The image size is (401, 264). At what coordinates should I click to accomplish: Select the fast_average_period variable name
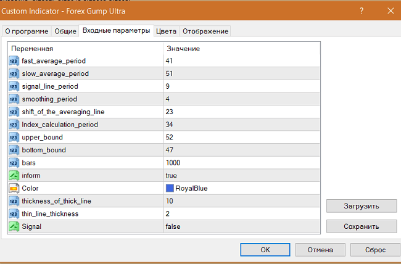pos(54,61)
